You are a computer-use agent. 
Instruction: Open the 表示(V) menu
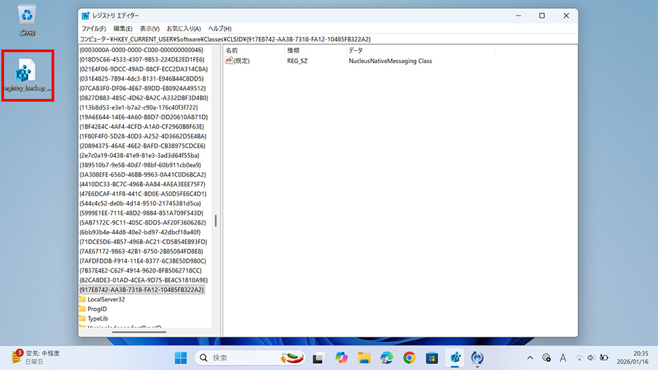(x=149, y=28)
